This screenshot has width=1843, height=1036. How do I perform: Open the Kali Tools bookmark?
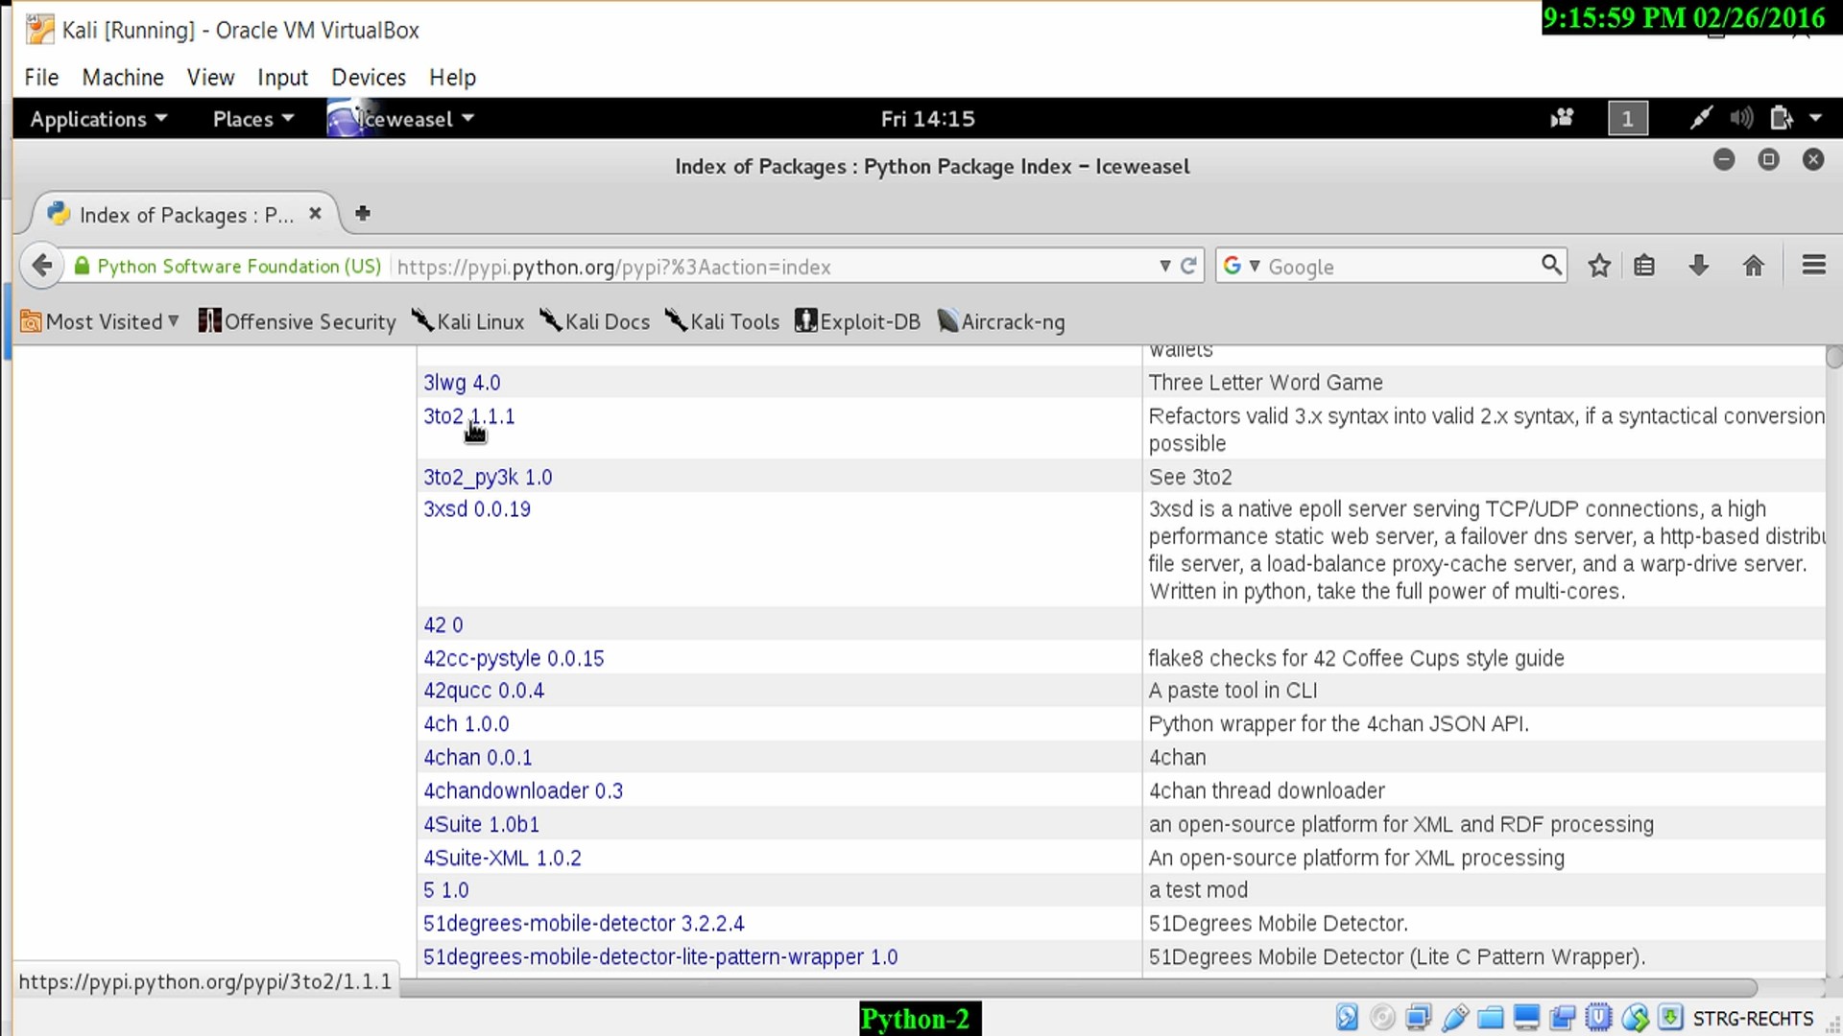click(722, 322)
